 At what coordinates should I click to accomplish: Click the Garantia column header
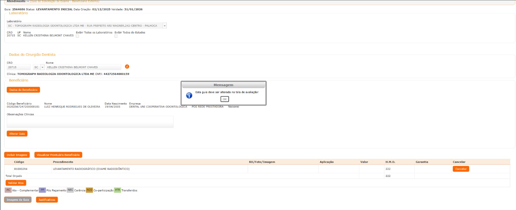click(422, 162)
